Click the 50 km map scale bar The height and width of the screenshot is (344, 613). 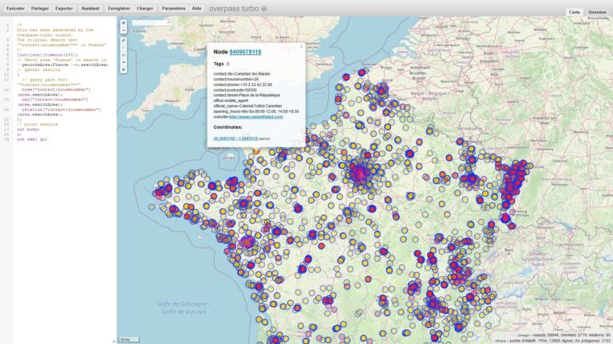pyautogui.click(x=129, y=339)
